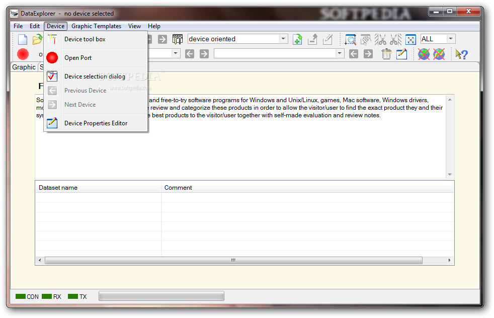Viewport: 494px width, 318px height.
Task: Click the left arrow after the first lower combo box
Action: [189, 53]
